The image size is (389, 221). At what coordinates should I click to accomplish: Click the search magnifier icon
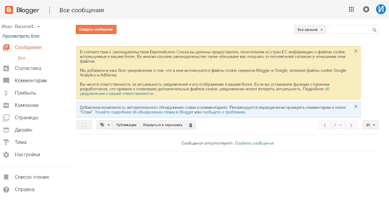pyautogui.click(x=374, y=30)
